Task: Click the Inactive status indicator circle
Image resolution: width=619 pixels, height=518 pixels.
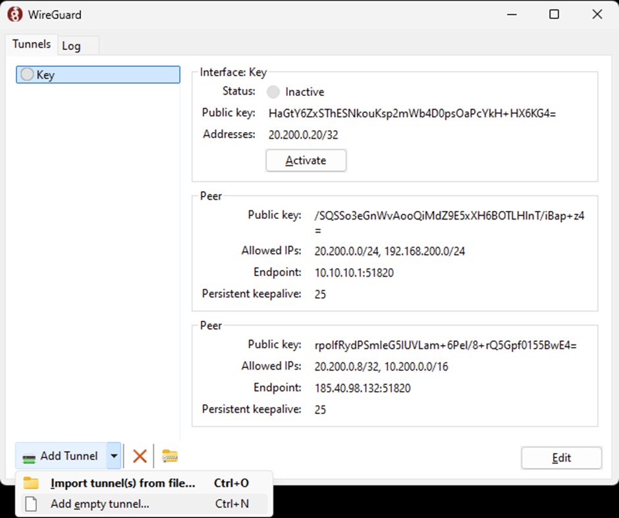Action: pyautogui.click(x=273, y=92)
